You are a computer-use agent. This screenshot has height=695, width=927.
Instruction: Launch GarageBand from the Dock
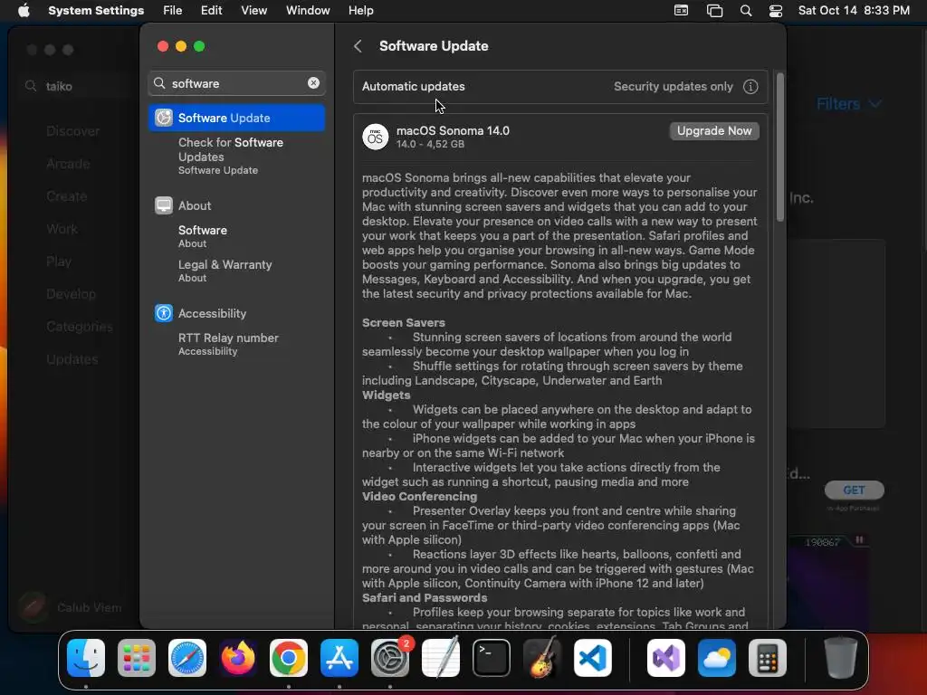point(542,657)
